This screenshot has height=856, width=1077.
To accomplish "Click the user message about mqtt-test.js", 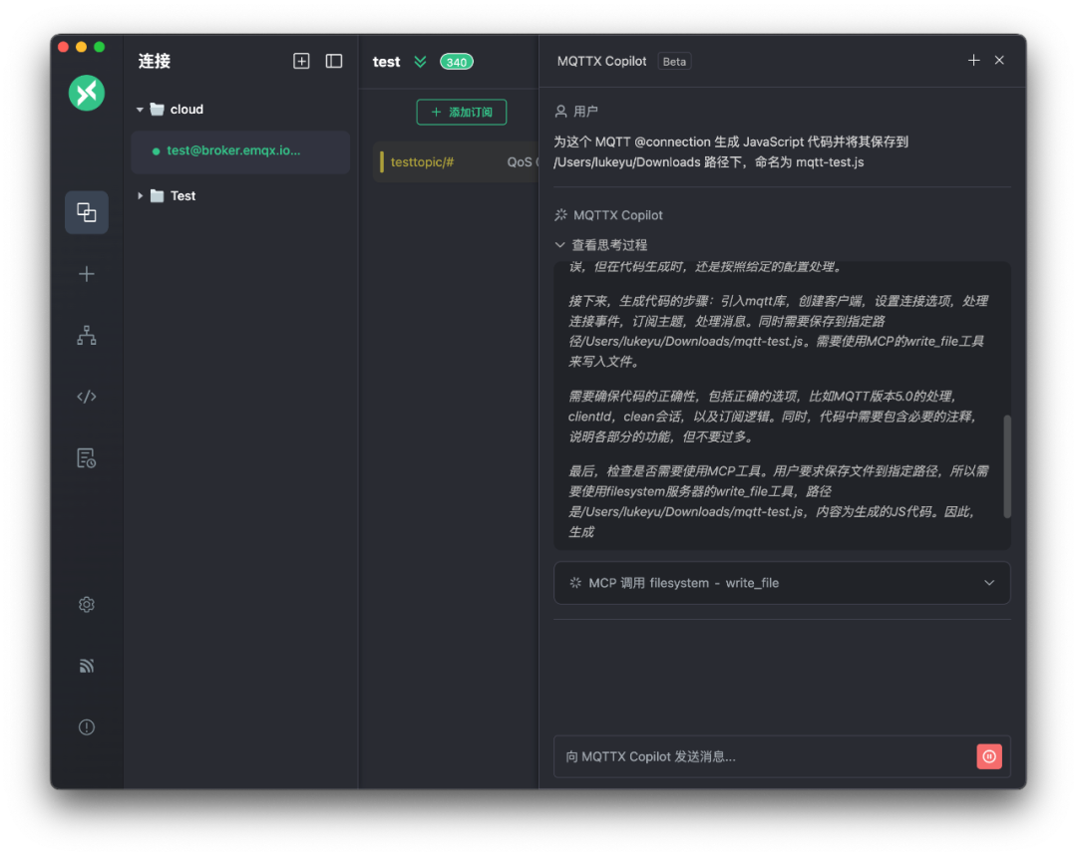I will pyautogui.click(x=731, y=151).
